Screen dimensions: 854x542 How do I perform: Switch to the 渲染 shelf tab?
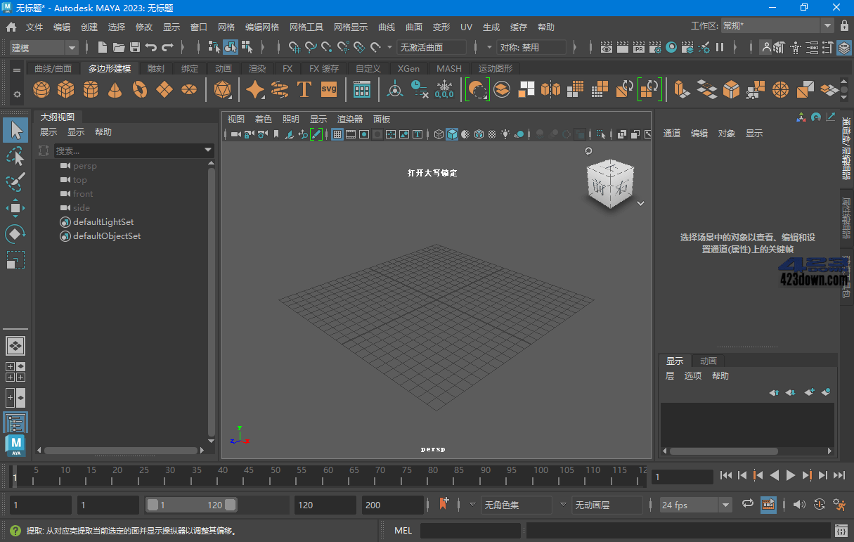256,68
